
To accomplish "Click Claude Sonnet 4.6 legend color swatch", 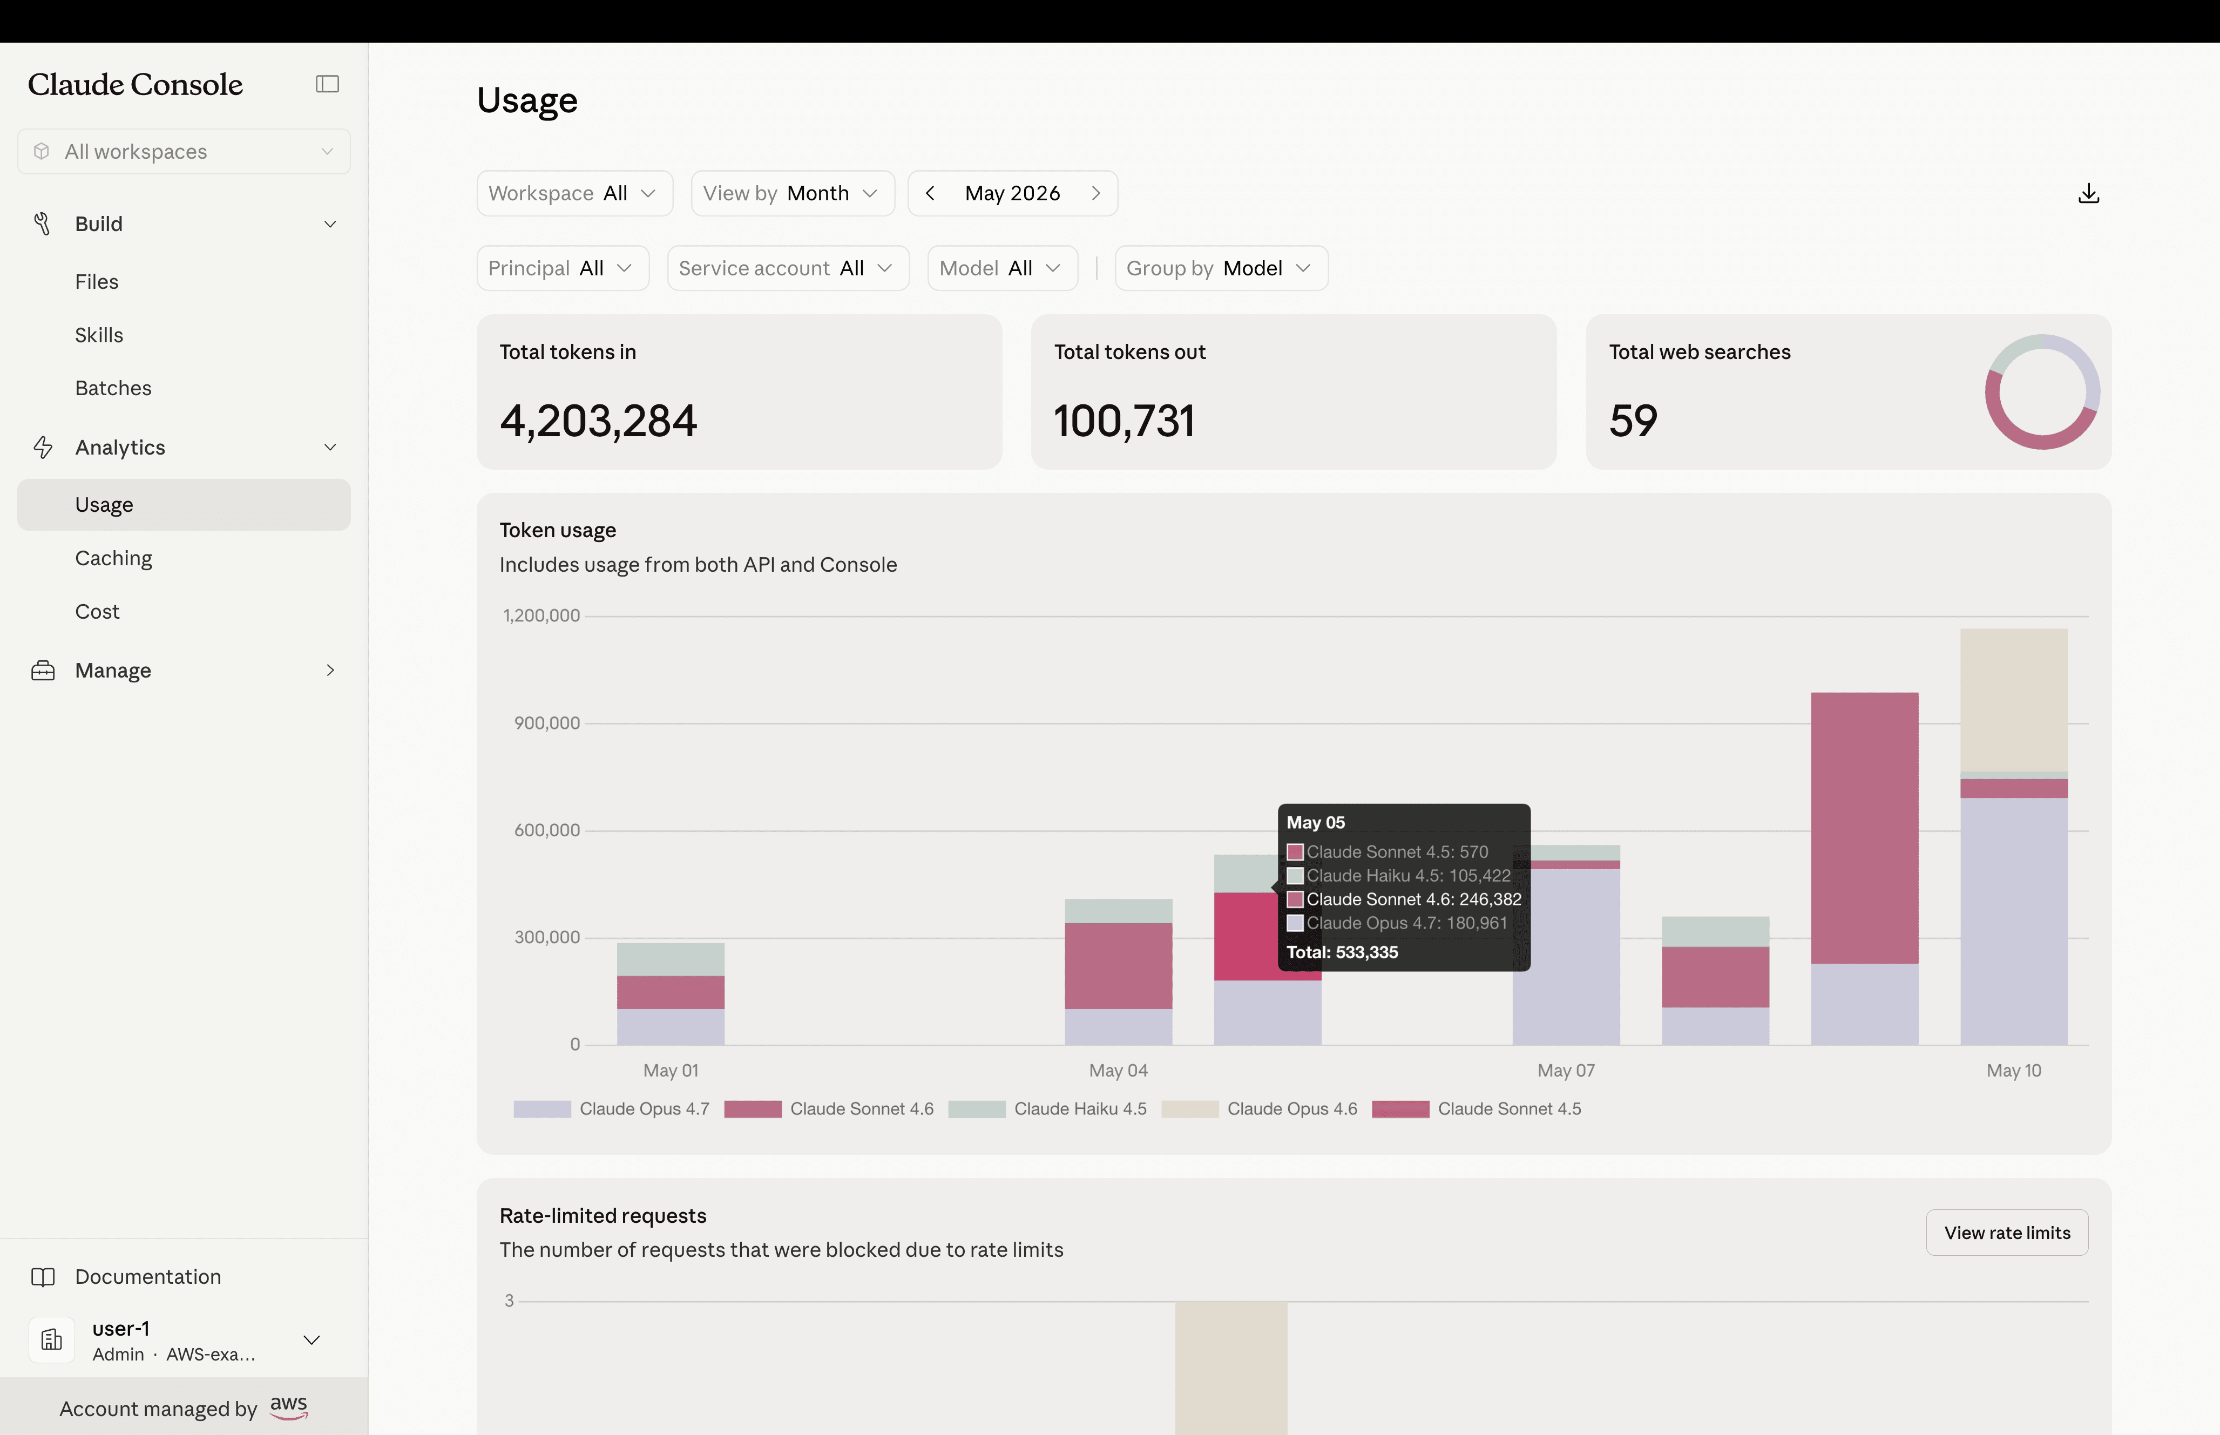I will tap(753, 1109).
